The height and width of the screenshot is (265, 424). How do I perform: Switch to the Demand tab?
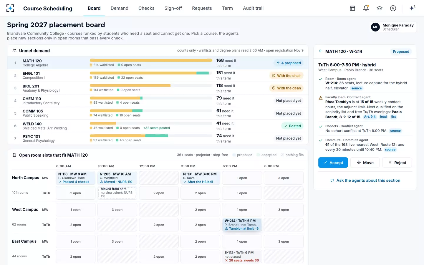[119, 8]
